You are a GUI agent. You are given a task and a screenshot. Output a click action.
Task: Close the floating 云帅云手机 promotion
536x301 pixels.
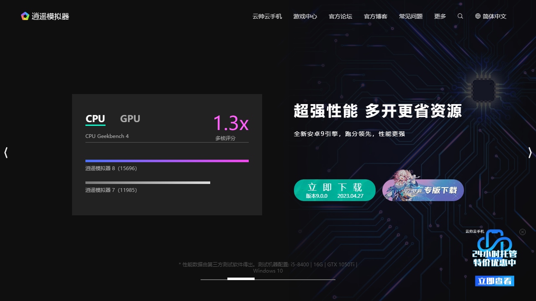coord(522,232)
